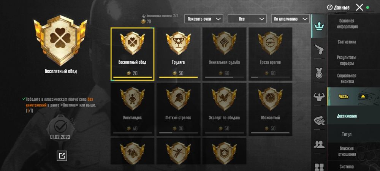Expand the Показать очки dropdown
Screen dimensions: 380x171
point(204,19)
